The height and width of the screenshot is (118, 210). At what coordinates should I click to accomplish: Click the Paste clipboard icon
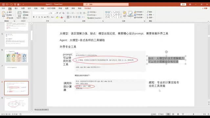point(4,13)
